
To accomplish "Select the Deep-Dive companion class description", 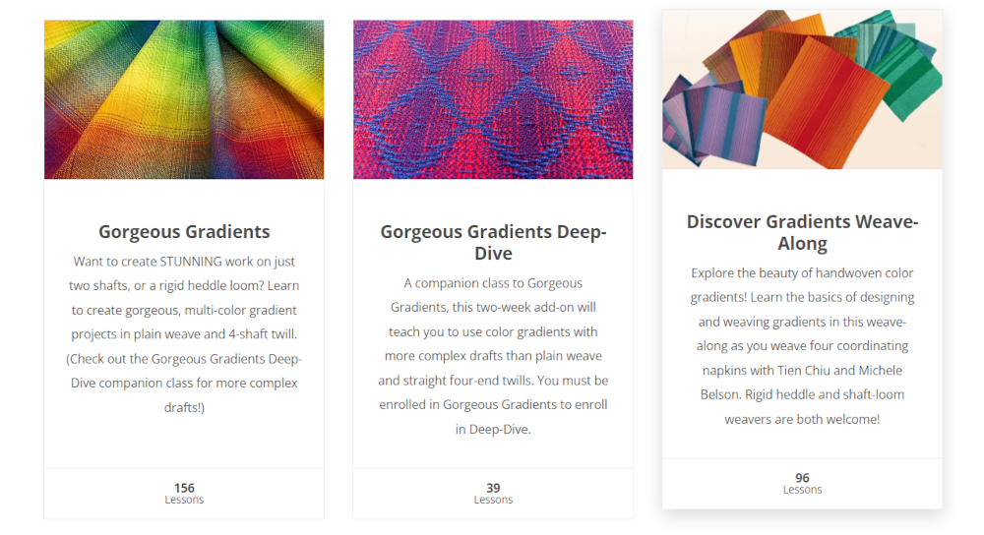I will (493, 356).
